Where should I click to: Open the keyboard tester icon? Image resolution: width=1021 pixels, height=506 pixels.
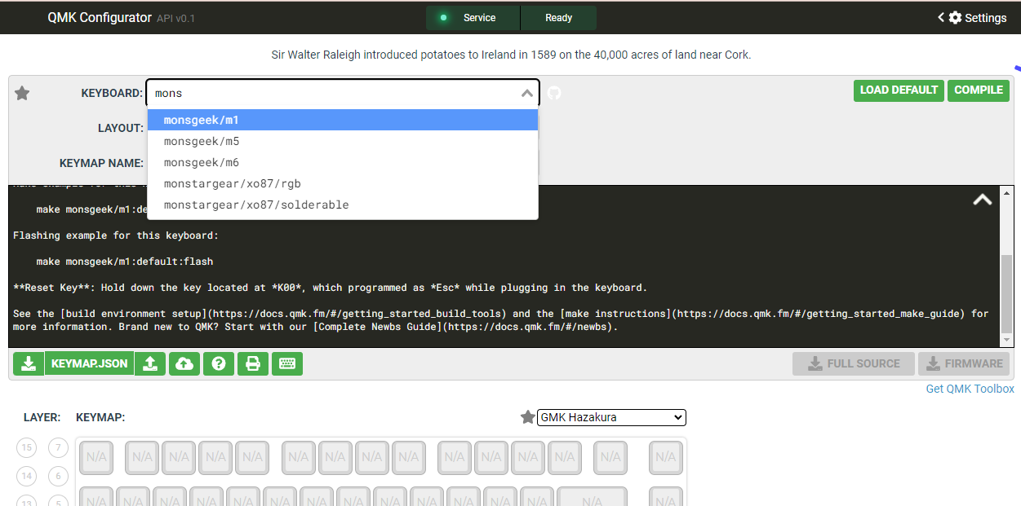287,363
